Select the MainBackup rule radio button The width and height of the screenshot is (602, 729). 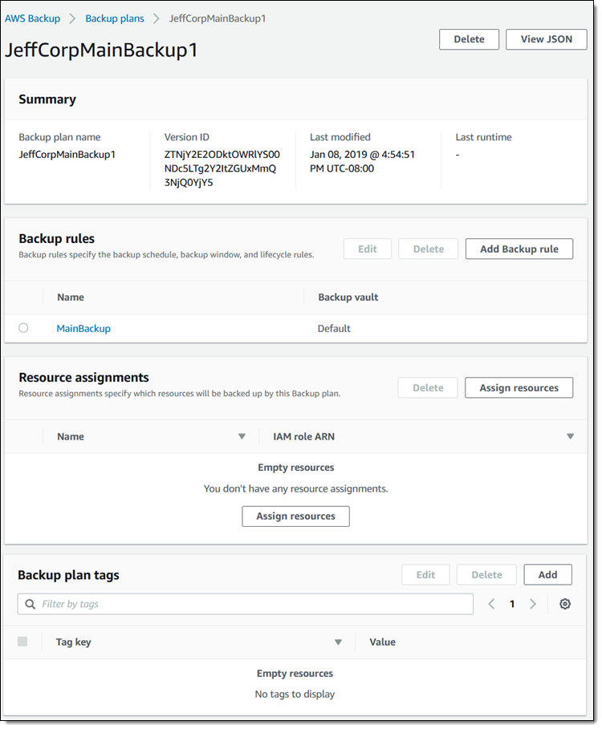point(23,328)
